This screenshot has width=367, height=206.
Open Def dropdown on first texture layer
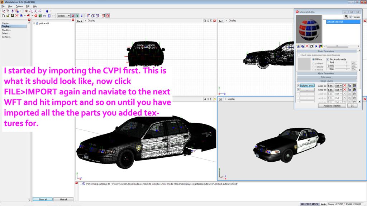(338, 86)
